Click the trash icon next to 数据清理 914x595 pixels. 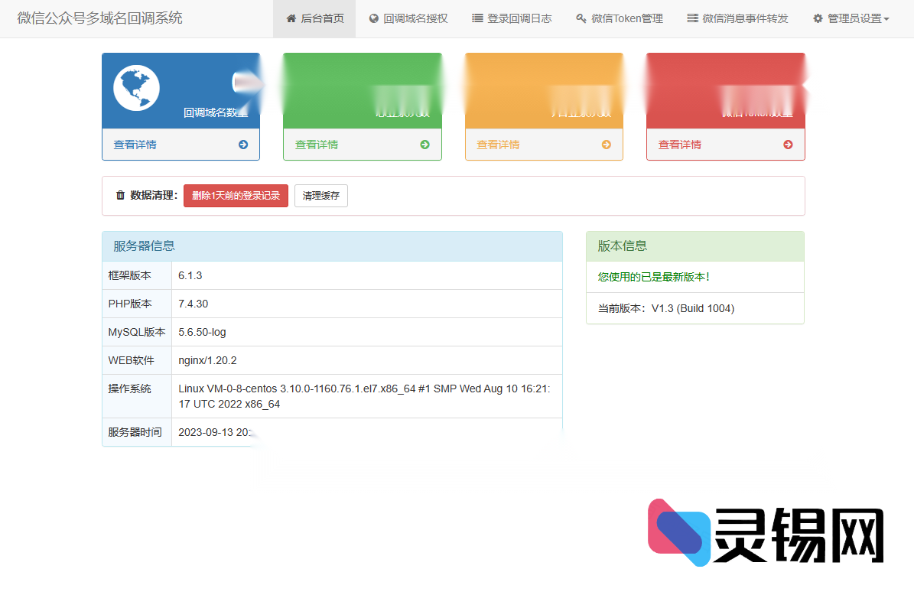tap(120, 195)
